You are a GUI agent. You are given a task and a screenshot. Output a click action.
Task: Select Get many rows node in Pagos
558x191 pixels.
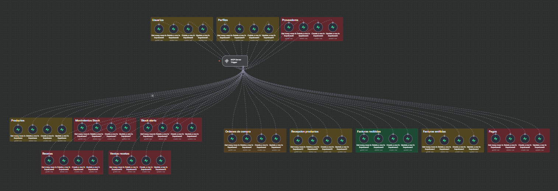[496, 138]
